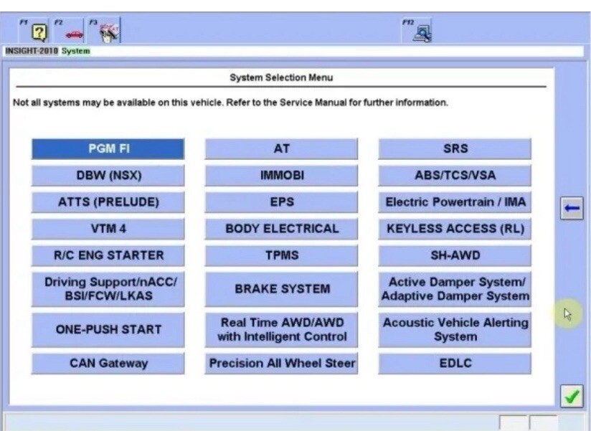The image size is (591, 431).
Task: Select KEYLESS ACCESS (RL) button
Action: tap(455, 229)
